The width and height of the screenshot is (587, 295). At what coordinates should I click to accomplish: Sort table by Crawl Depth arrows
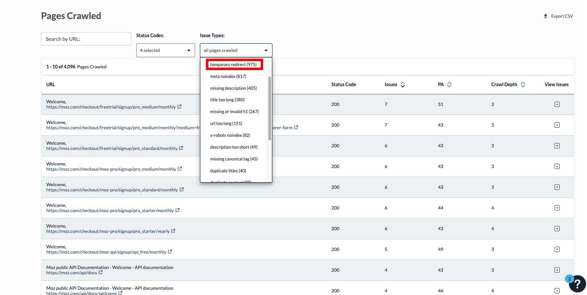pyautogui.click(x=523, y=85)
